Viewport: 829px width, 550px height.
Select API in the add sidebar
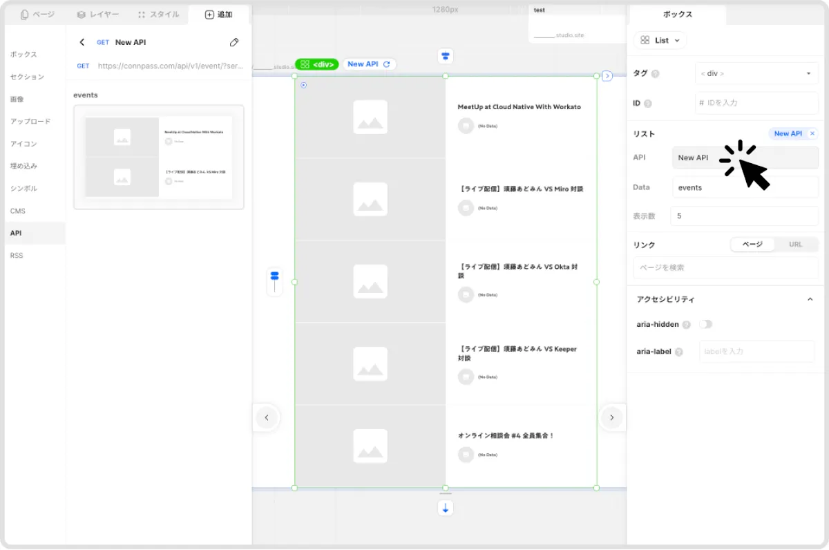pyautogui.click(x=35, y=233)
